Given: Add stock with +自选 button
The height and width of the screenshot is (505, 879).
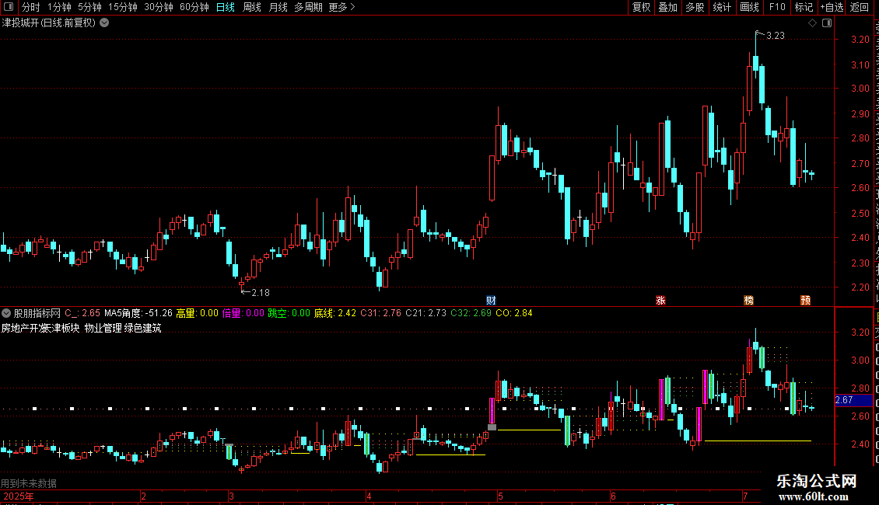Looking at the screenshot, I should click(832, 7).
